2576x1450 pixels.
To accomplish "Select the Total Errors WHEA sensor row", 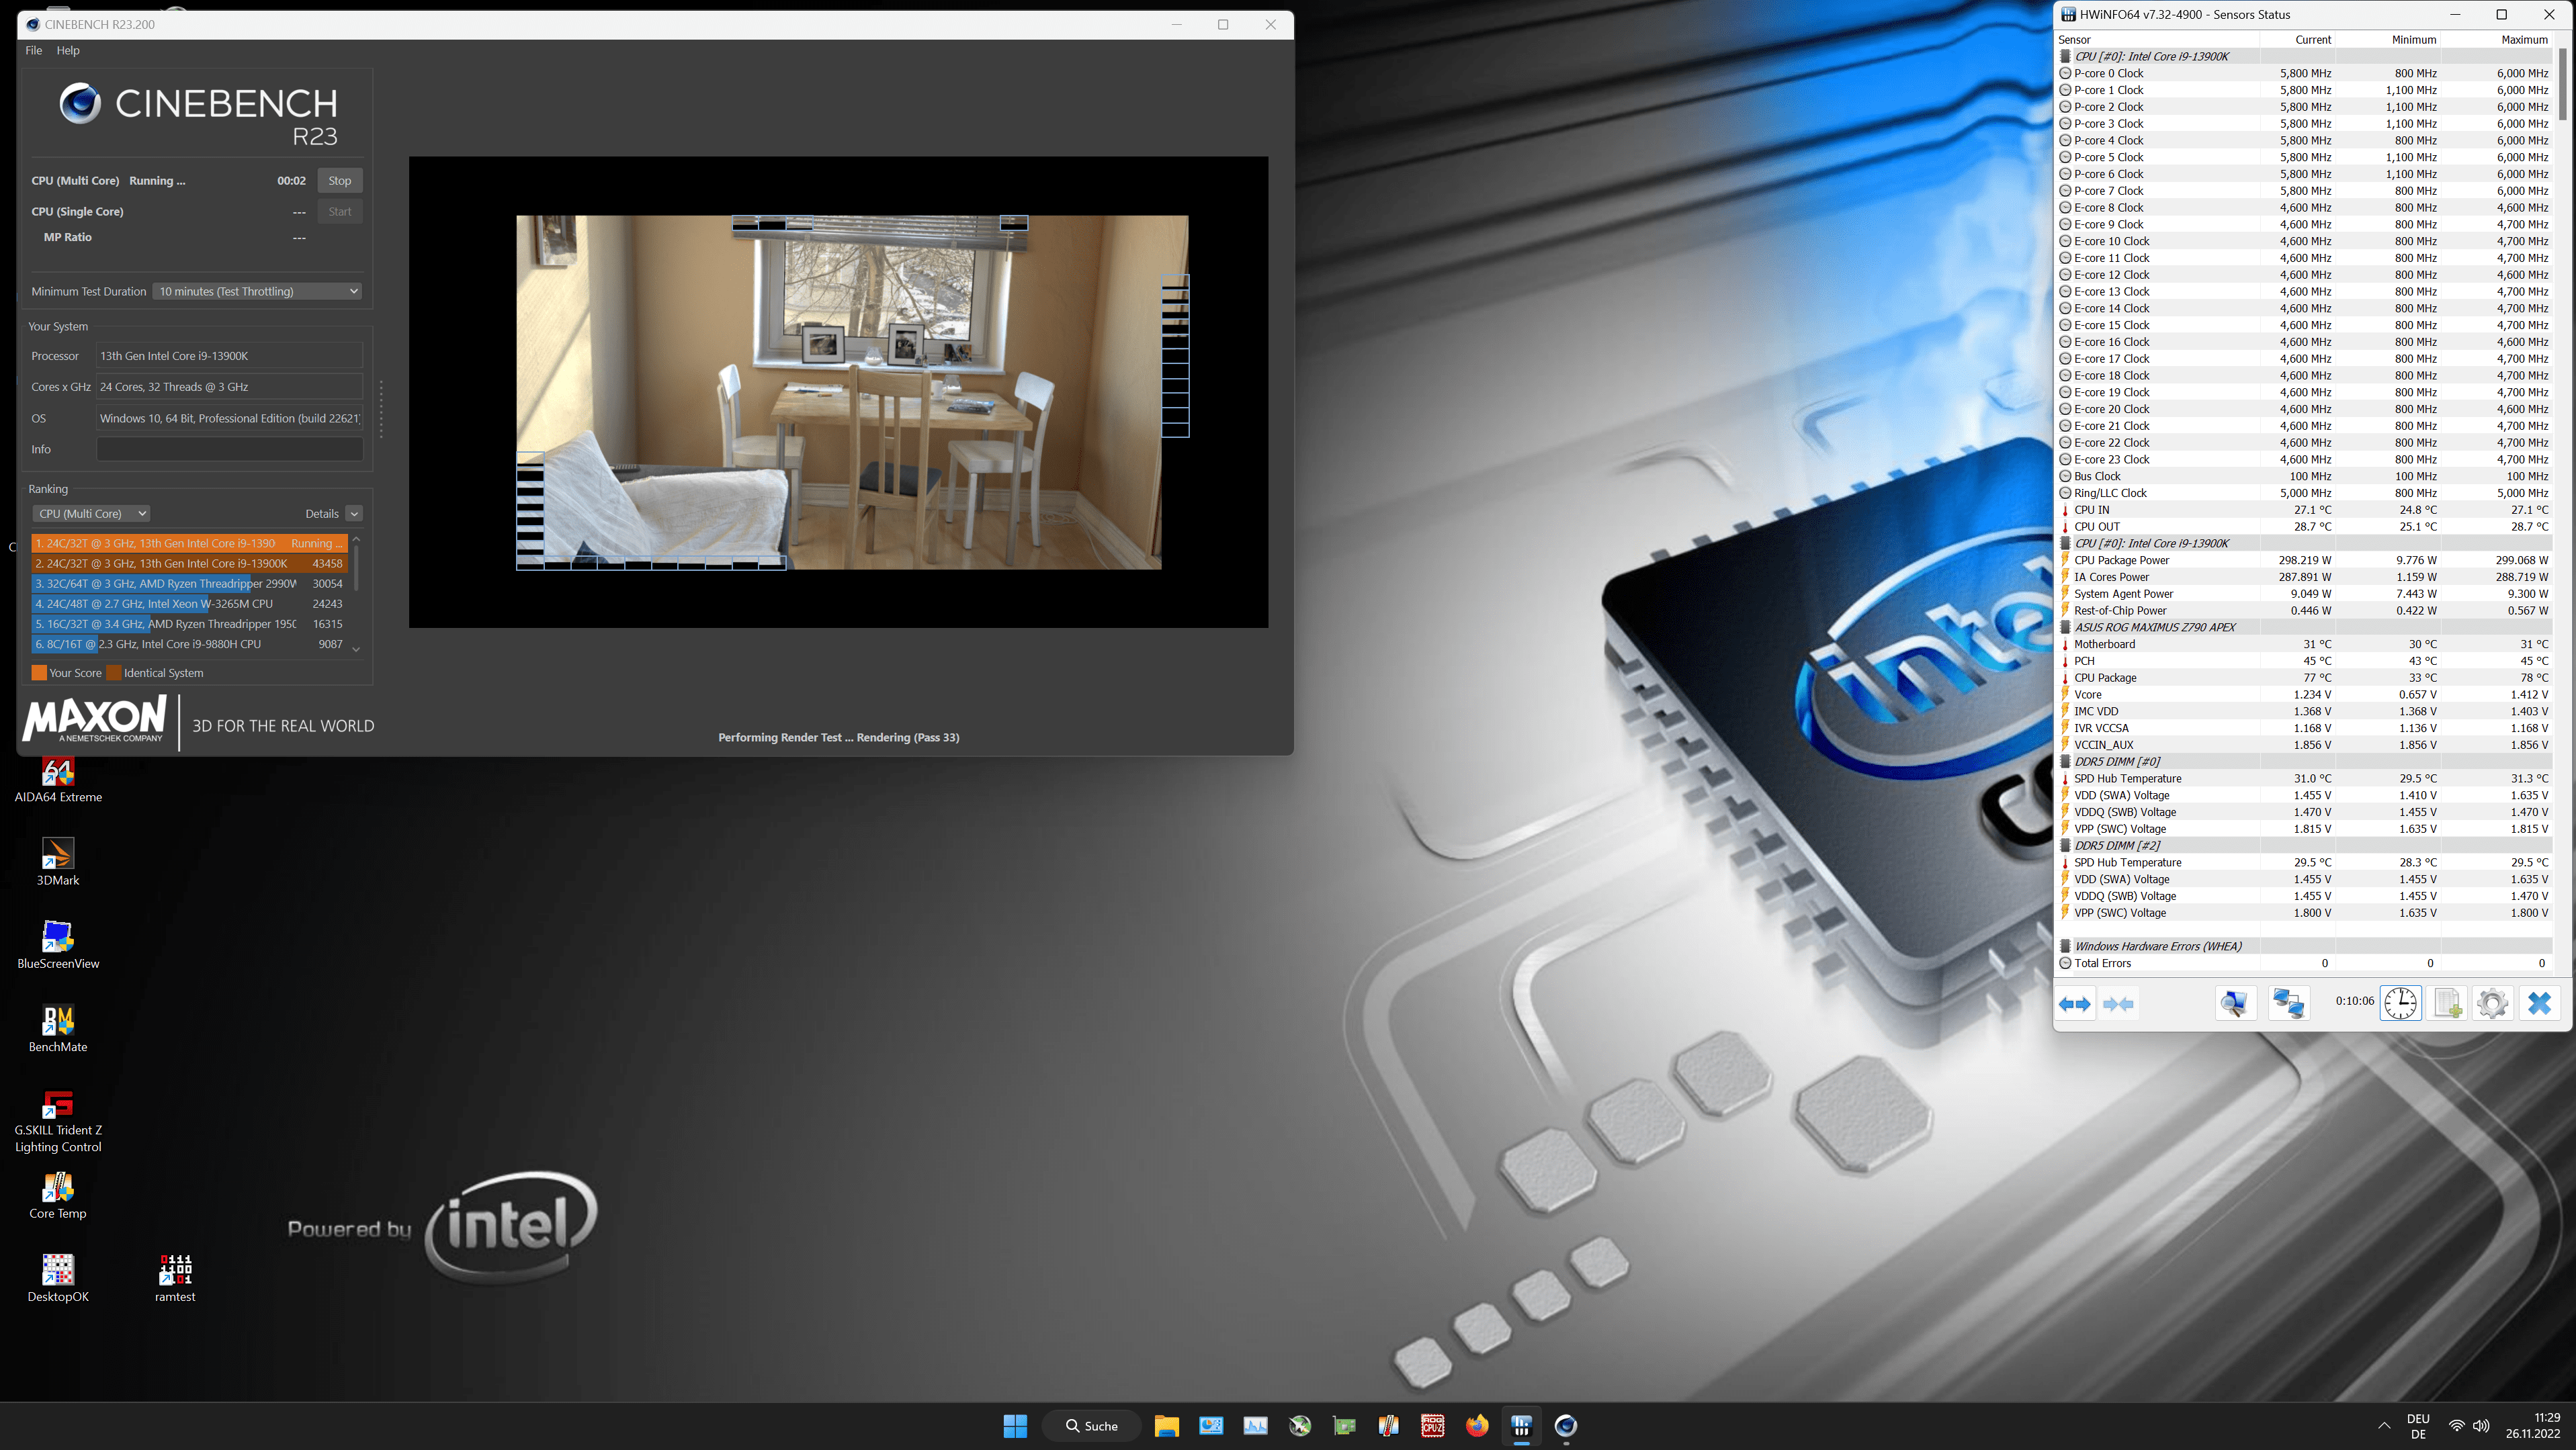I will point(2102,963).
